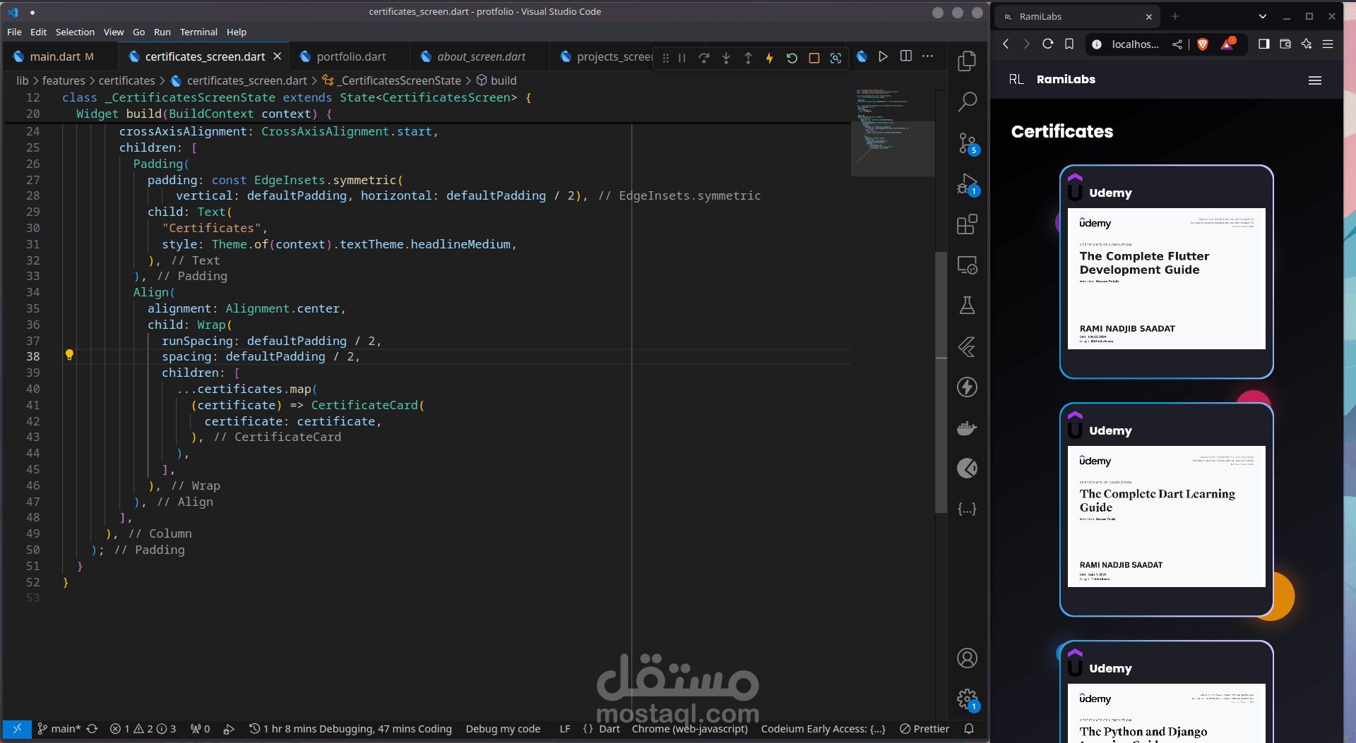Step over in the debug toolbar

[704, 58]
